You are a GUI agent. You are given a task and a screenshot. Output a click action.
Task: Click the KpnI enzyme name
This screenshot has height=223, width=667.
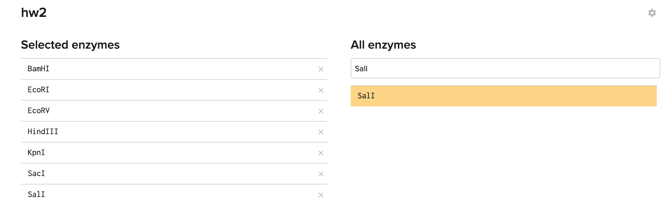(36, 153)
